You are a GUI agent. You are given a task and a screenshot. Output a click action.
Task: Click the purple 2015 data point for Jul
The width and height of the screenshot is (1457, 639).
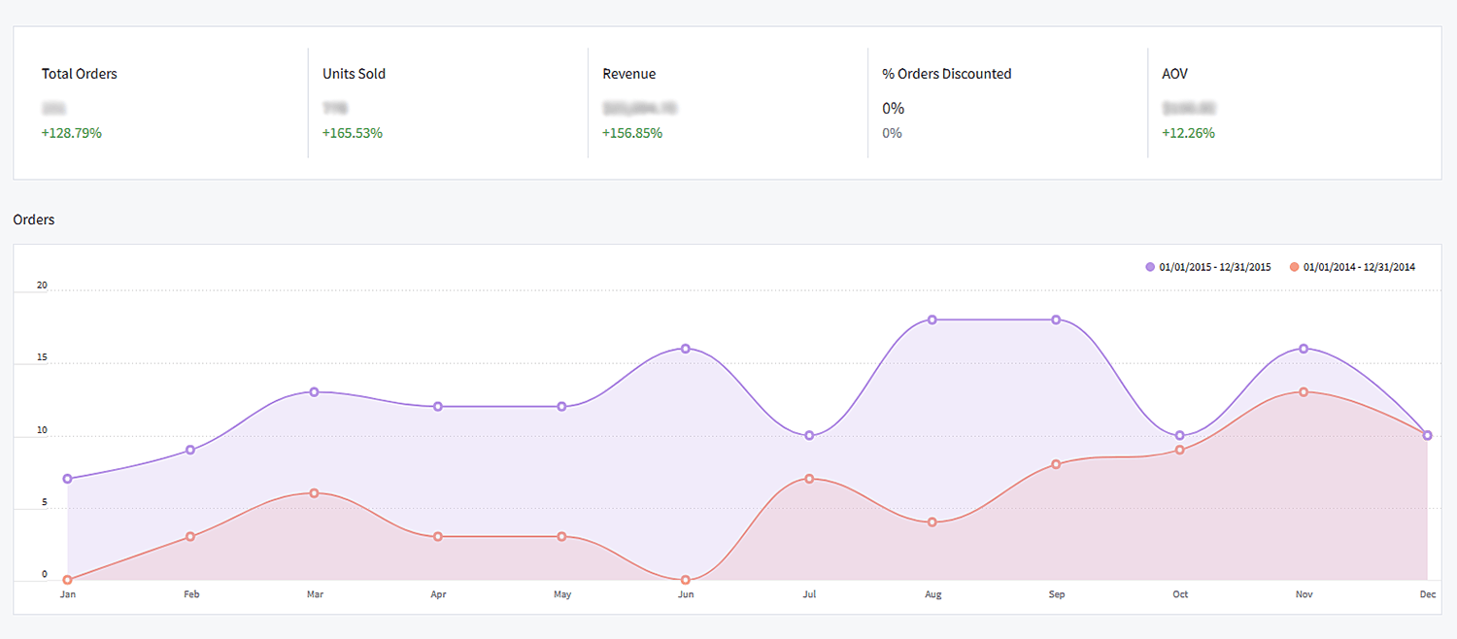[809, 435]
